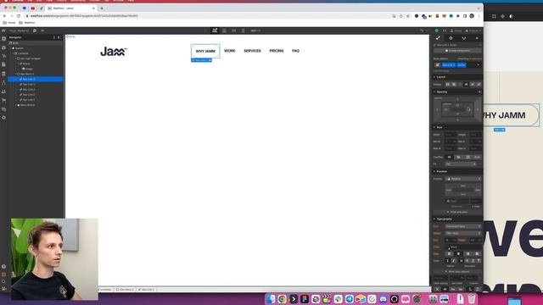Set display to flex
Viewport: 543px width, 305px height.
coord(454,85)
